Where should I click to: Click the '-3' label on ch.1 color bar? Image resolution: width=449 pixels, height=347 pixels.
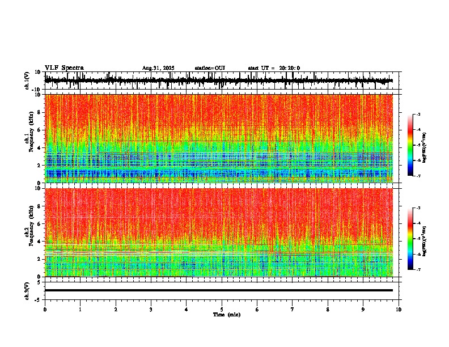tap(418, 114)
